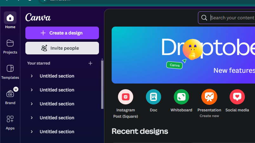255x143 pixels.
Task: Click Create a design button
Action: 62,33
